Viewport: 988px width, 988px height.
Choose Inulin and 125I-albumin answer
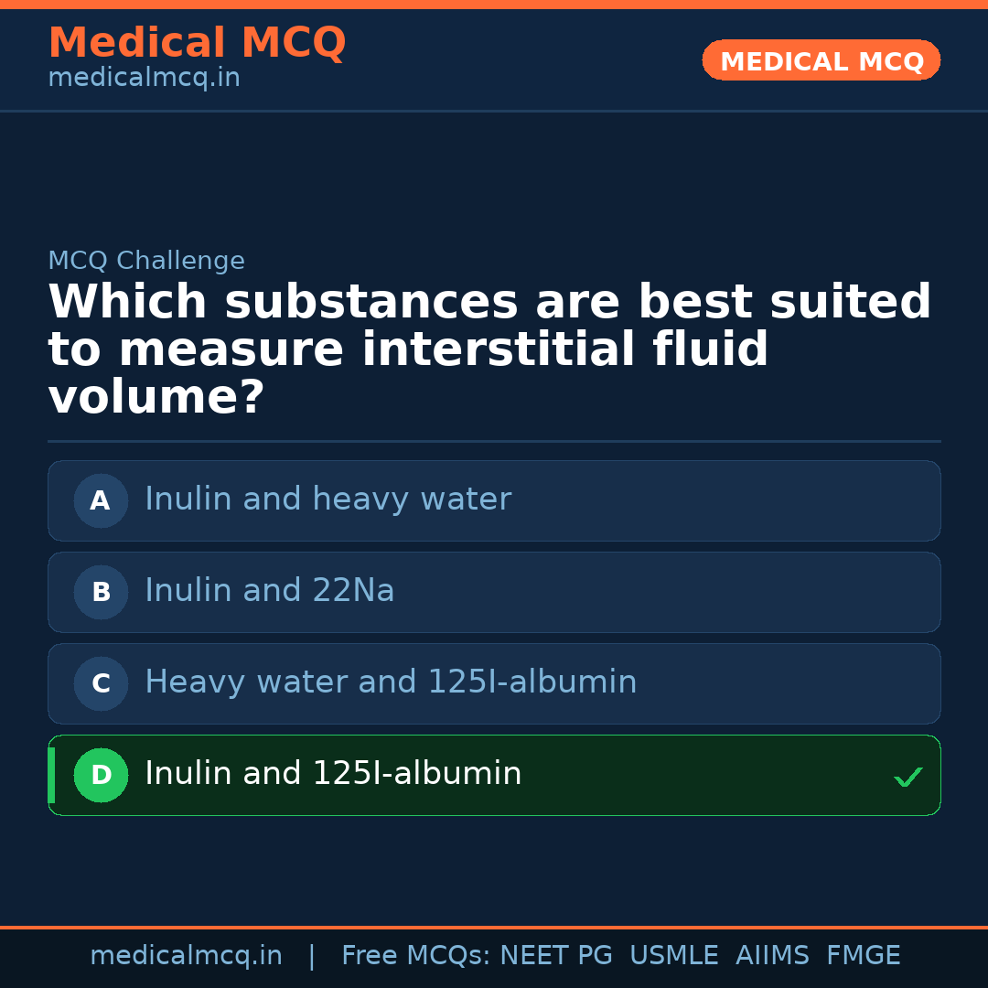[x=333, y=774]
